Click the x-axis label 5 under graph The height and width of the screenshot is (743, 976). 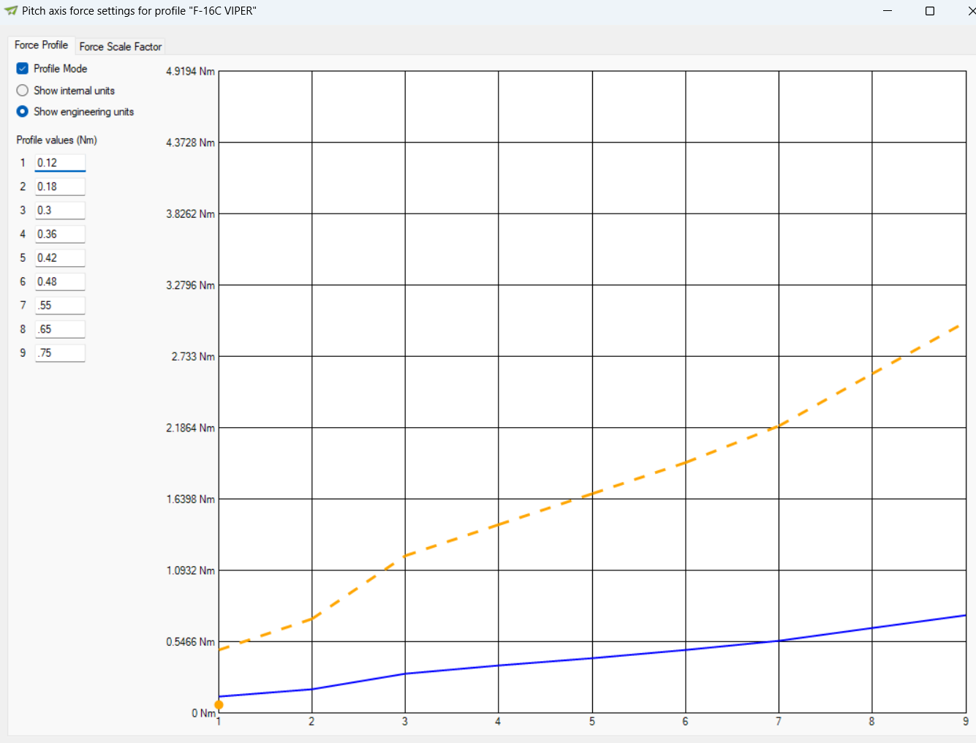tap(592, 722)
